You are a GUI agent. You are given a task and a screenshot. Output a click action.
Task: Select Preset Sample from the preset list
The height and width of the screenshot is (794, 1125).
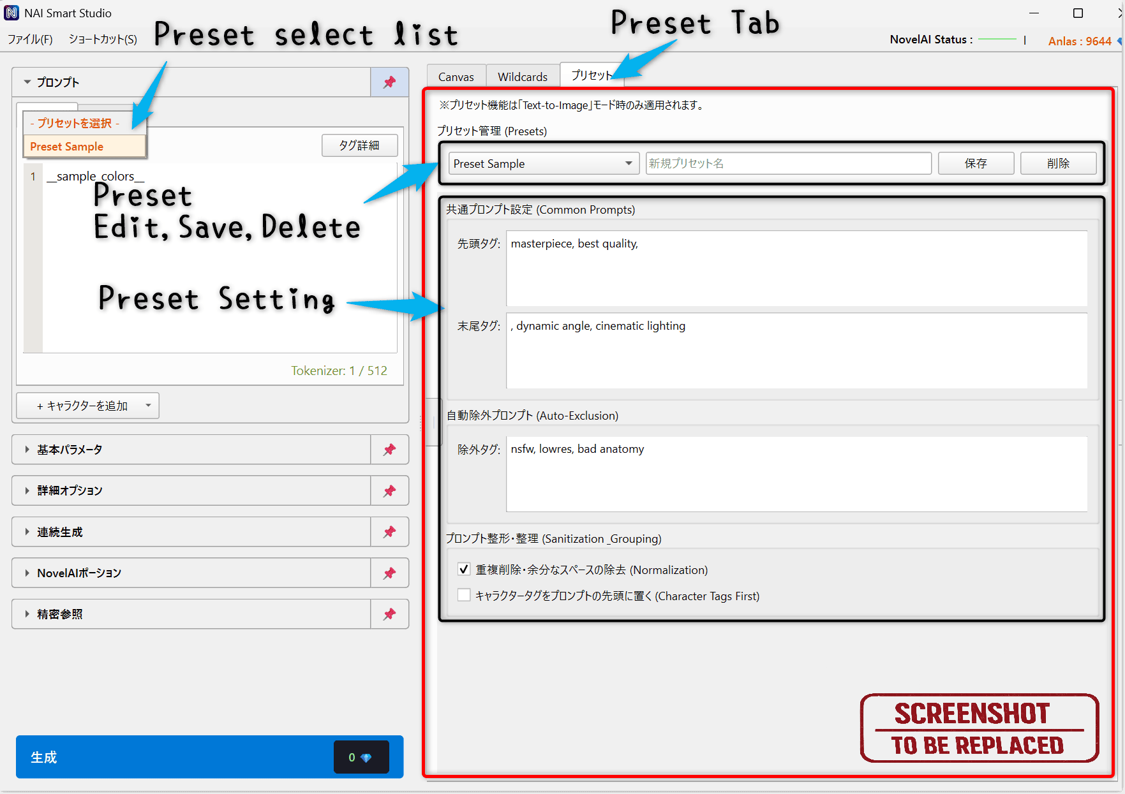[66, 146]
